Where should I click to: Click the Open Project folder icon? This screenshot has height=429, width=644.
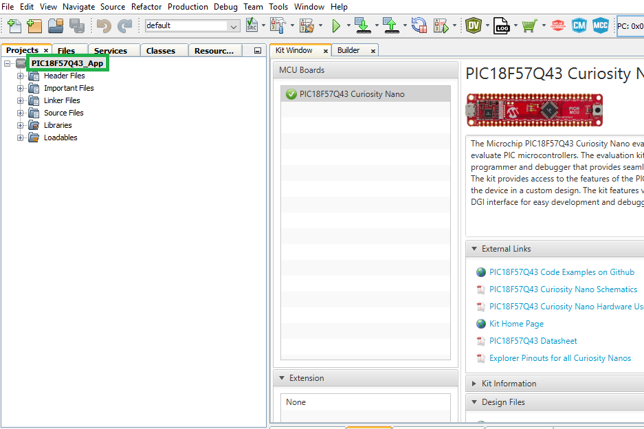point(56,26)
